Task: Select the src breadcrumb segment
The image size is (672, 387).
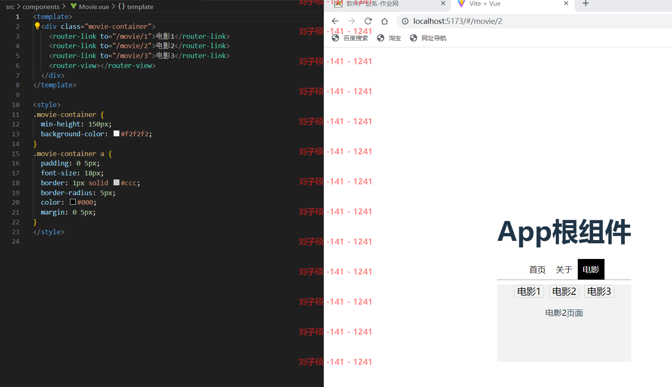Action: point(10,7)
